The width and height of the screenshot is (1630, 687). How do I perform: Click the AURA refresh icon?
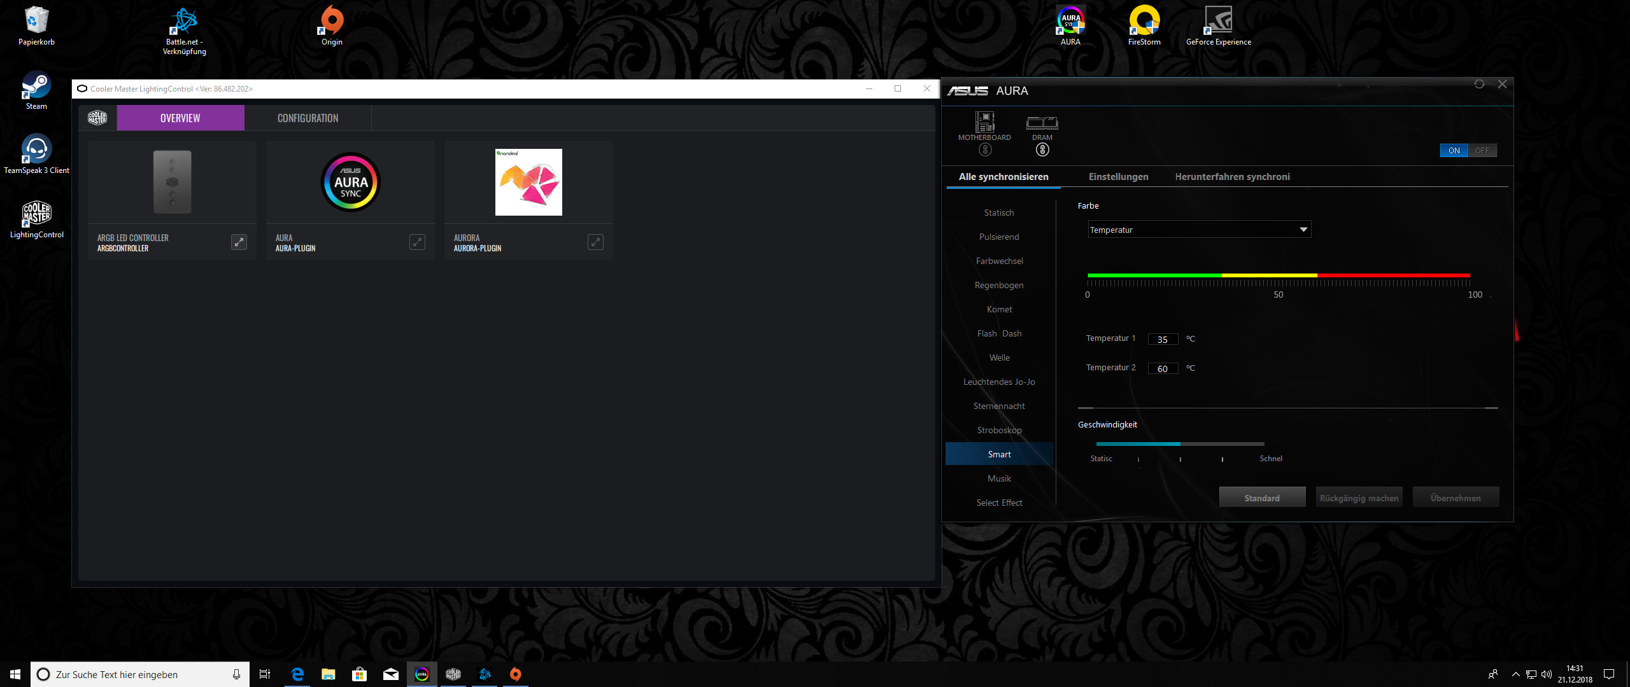pyautogui.click(x=1479, y=84)
